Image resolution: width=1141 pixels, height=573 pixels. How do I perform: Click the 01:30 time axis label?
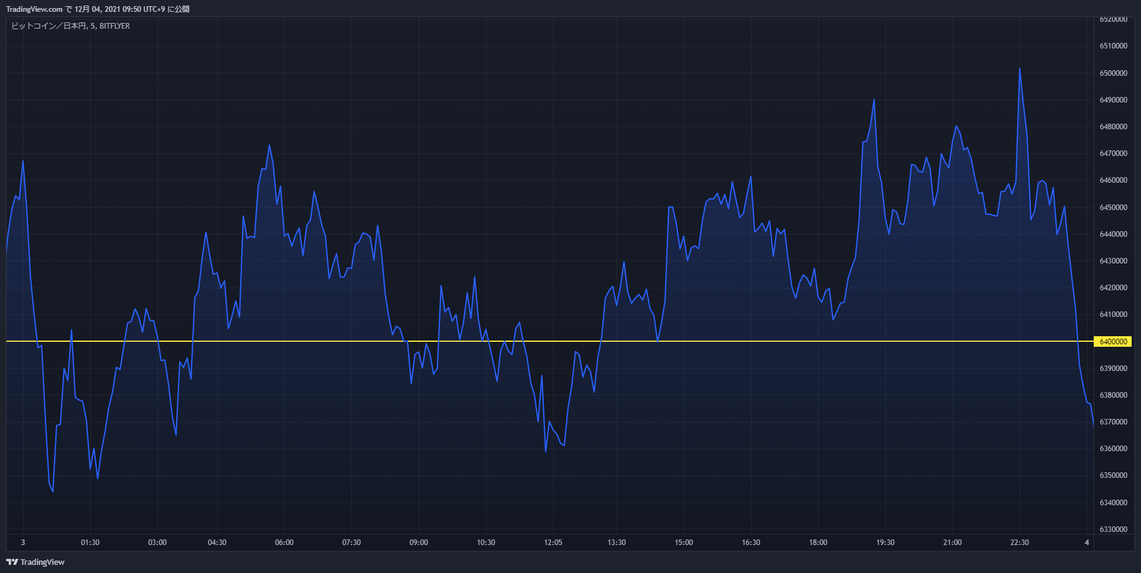coord(90,543)
